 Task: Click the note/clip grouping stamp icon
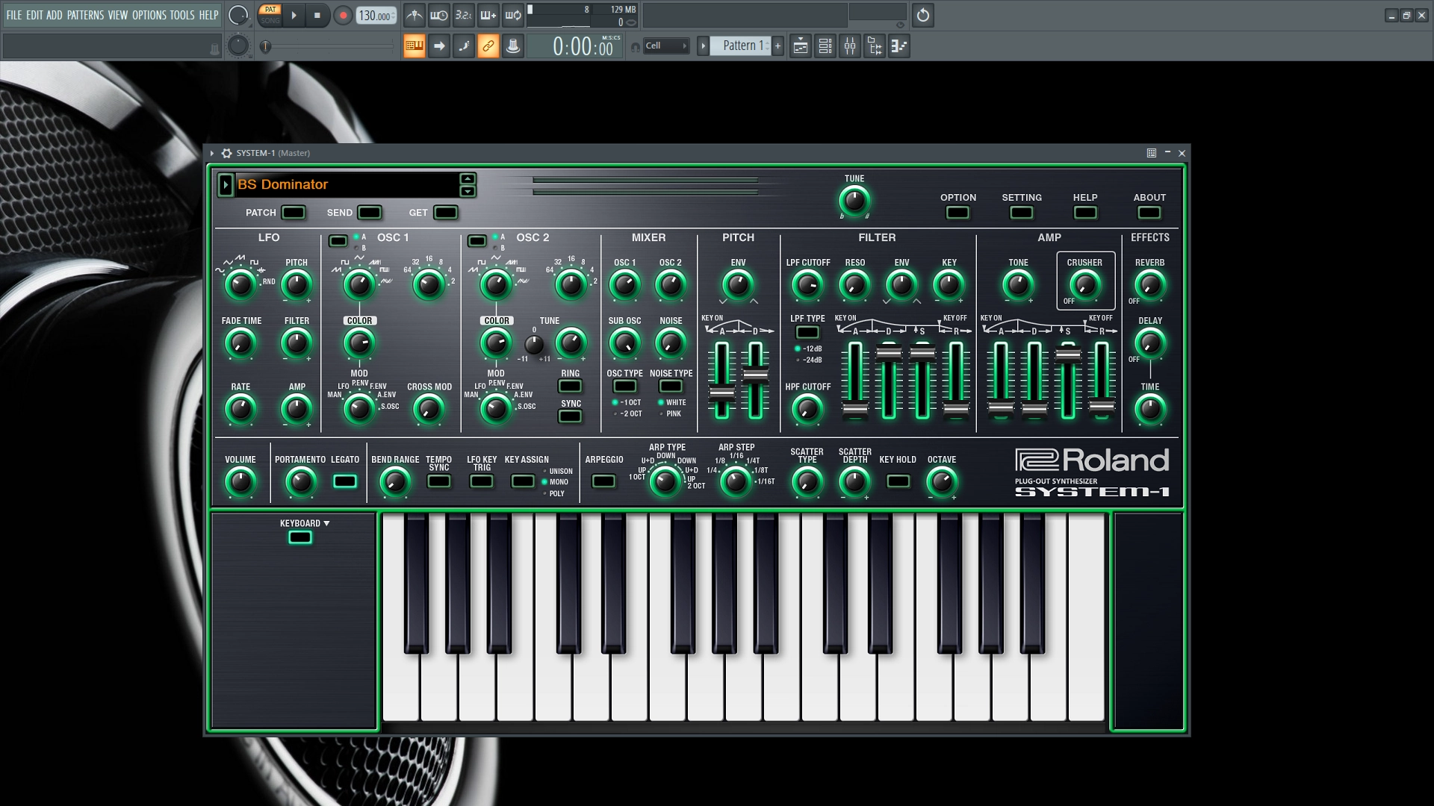(513, 46)
